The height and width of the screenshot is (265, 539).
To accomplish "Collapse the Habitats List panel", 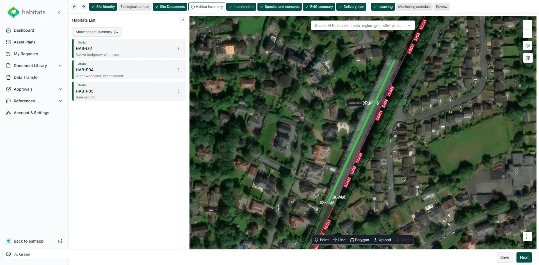I will point(183,20).
